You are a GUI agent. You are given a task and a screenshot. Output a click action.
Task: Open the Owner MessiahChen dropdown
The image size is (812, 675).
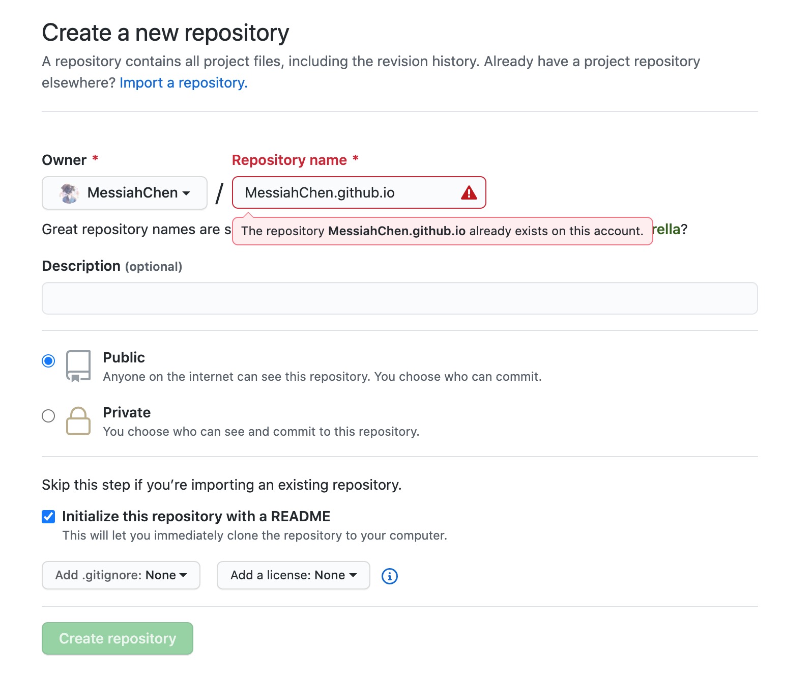tap(125, 193)
